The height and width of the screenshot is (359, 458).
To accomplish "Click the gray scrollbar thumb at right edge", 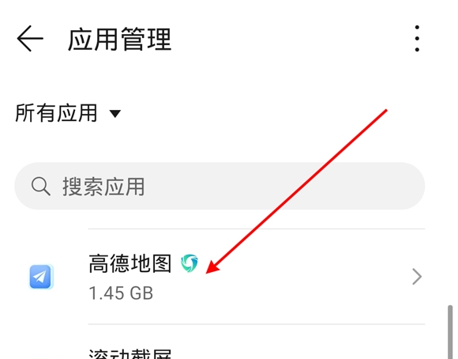I will tap(450, 332).
